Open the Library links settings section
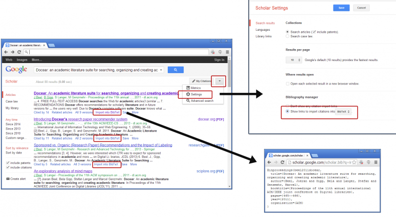The width and height of the screenshot is (396, 217). tap(264, 36)
